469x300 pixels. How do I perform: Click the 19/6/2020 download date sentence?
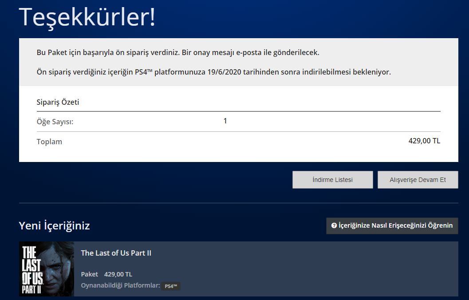(x=214, y=72)
